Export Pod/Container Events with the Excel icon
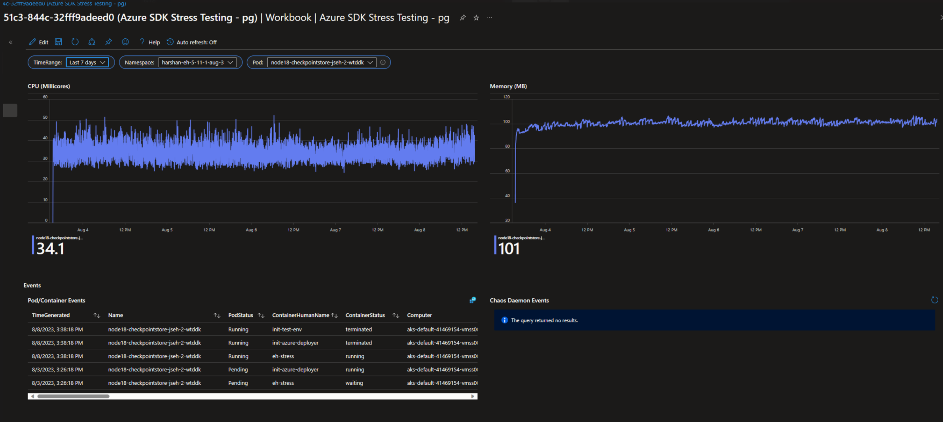 point(472,301)
